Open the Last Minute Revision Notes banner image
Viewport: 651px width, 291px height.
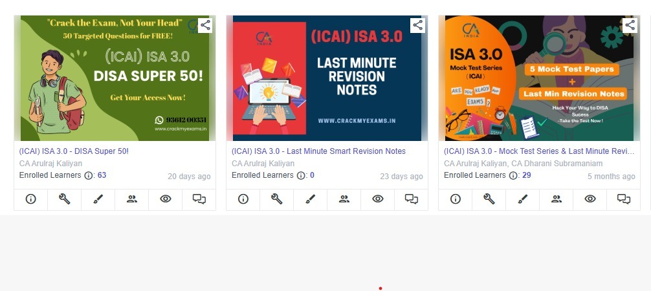(x=327, y=78)
